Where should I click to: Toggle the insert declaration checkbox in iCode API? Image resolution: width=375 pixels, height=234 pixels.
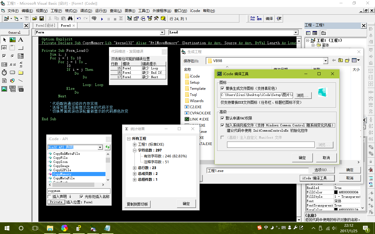pos(49,197)
